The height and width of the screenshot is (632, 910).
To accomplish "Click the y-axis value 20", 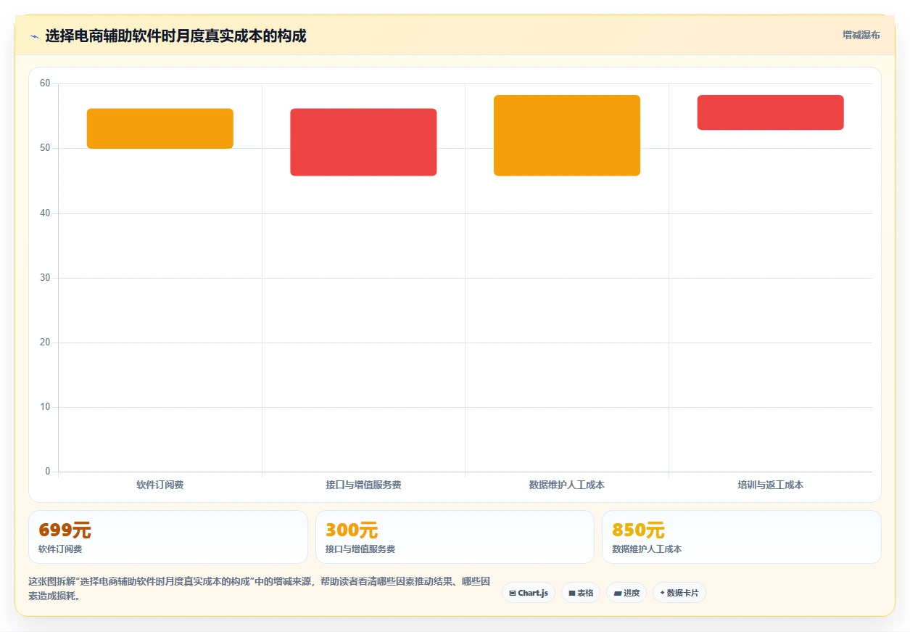I will [x=45, y=342].
